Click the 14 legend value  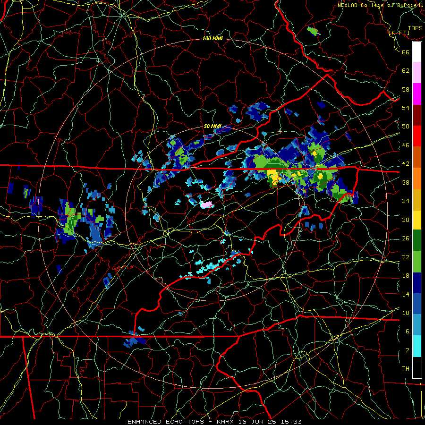click(x=406, y=294)
